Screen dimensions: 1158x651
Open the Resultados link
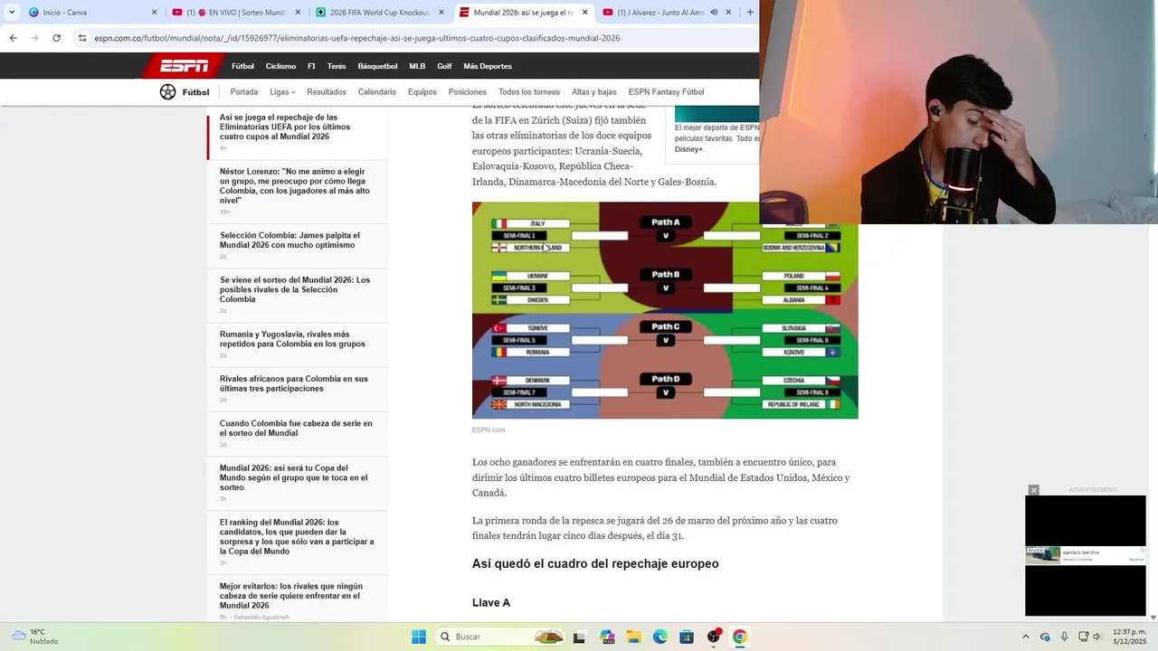click(327, 91)
